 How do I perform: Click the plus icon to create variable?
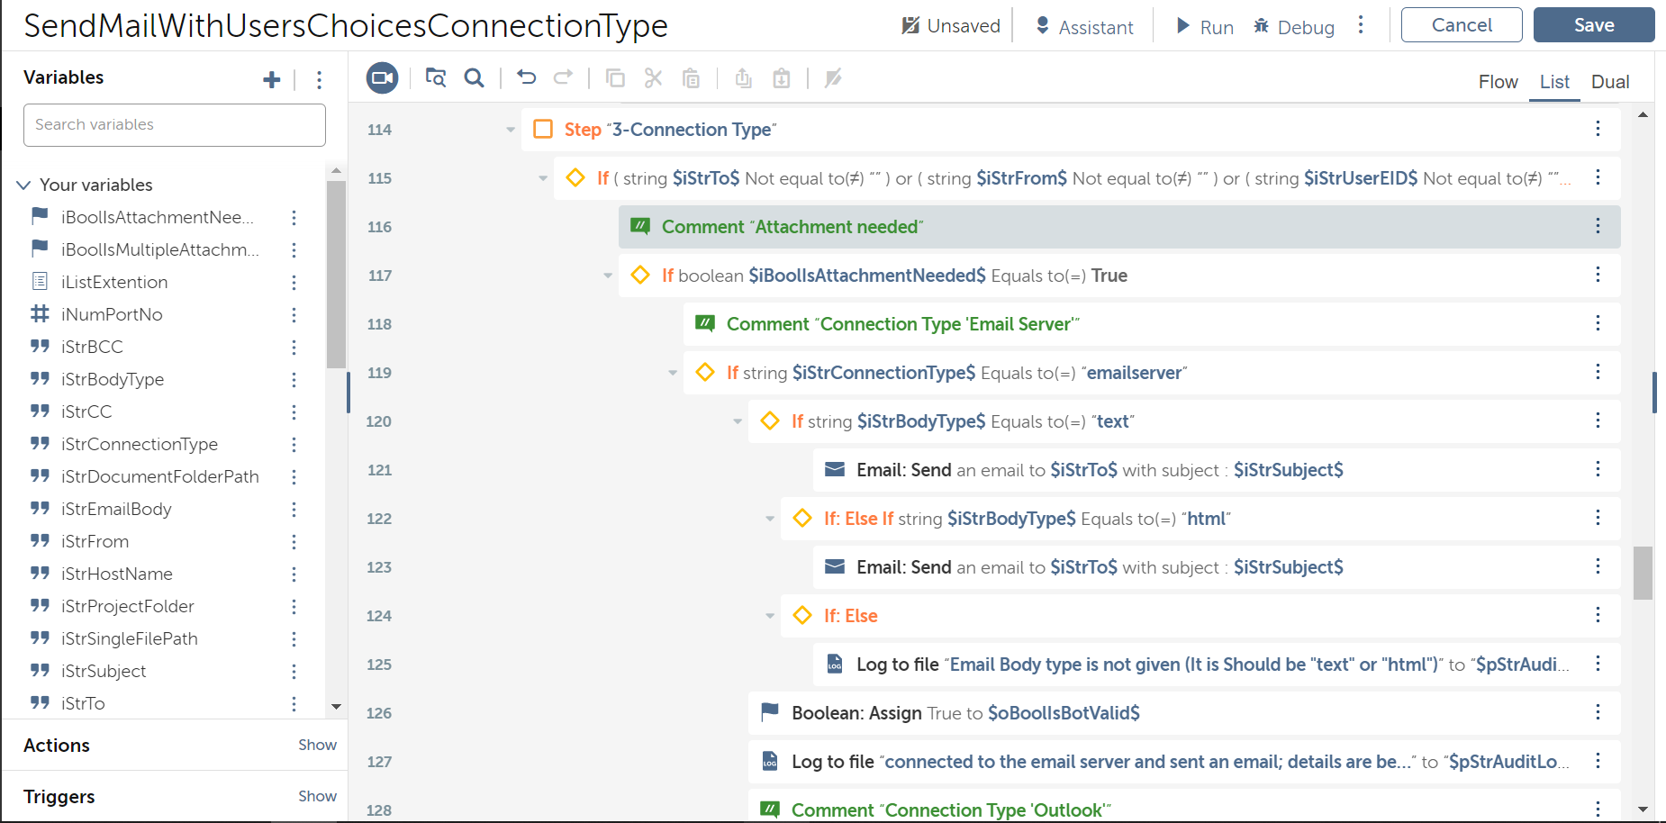click(271, 80)
